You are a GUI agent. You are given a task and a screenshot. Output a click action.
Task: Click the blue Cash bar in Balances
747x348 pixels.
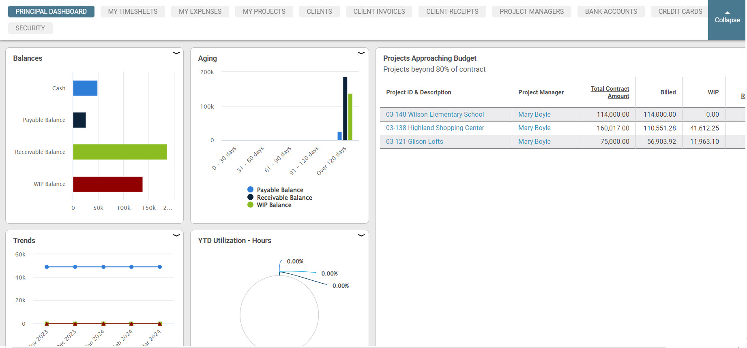click(85, 88)
